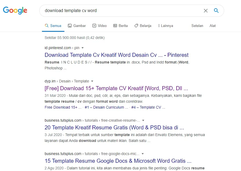
Task: Click business.tutsplus.com free-google-docs breadcrumb
Action: pos(92,154)
